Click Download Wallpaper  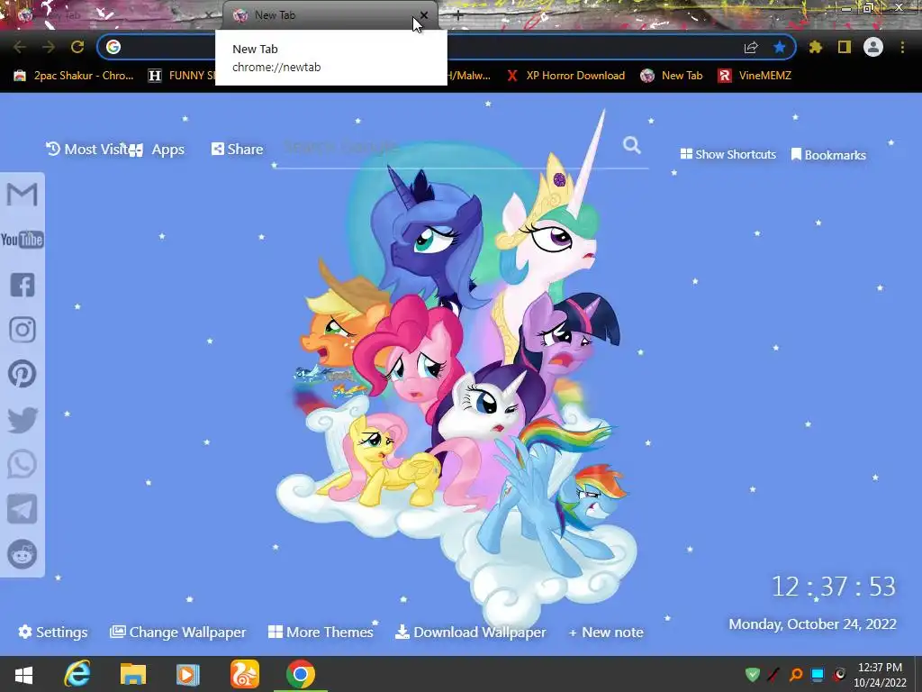[470, 632]
